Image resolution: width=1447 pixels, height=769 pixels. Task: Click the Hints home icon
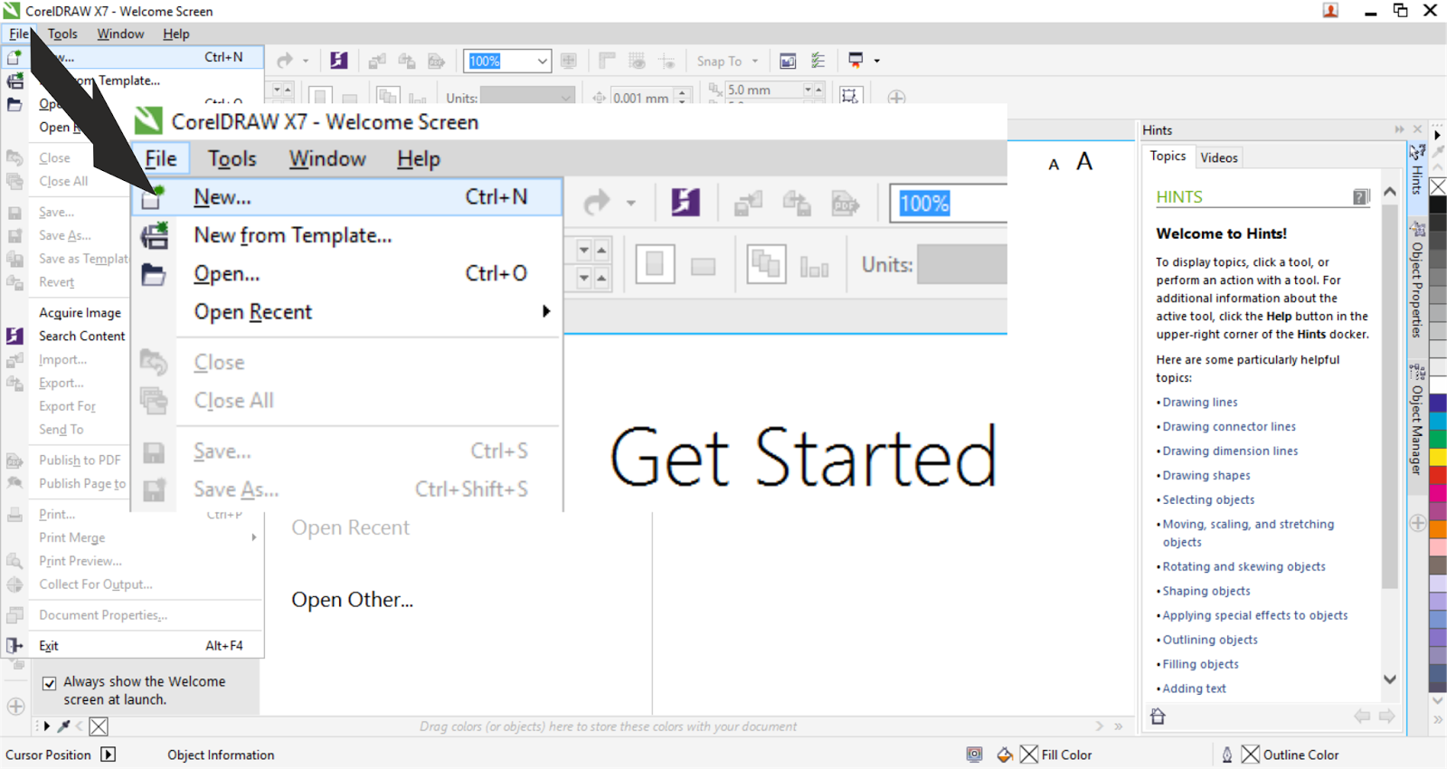[1158, 717]
